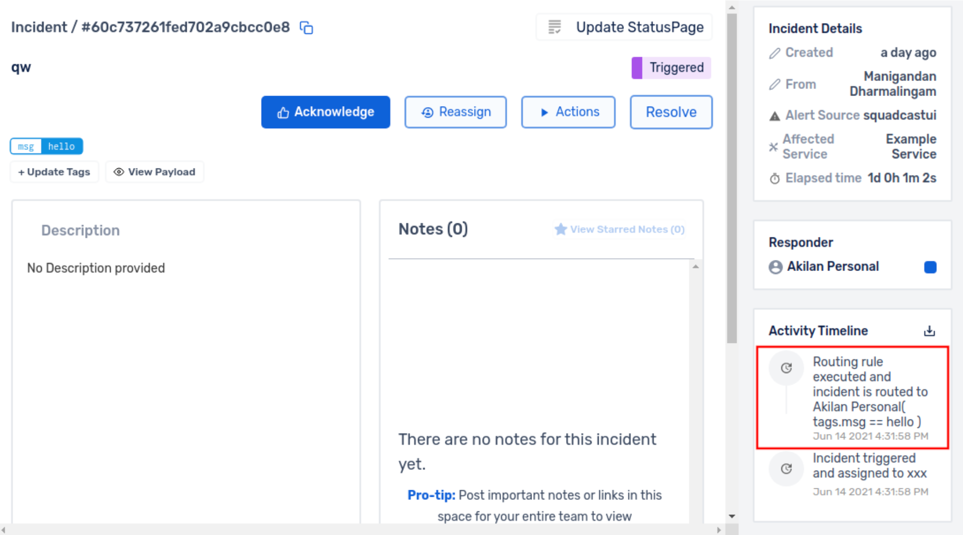The width and height of the screenshot is (963, 535).
Task: Click the clock icon on the routing rule entry
Action: [786, 368]
